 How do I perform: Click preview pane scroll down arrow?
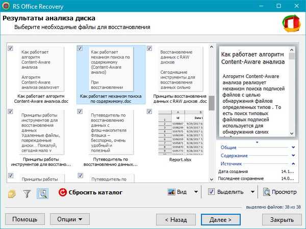pos(292,133)
